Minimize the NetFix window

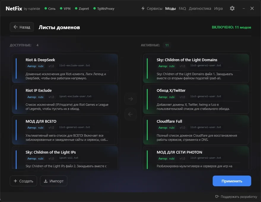pyautogui.click(x=244, y=8)
